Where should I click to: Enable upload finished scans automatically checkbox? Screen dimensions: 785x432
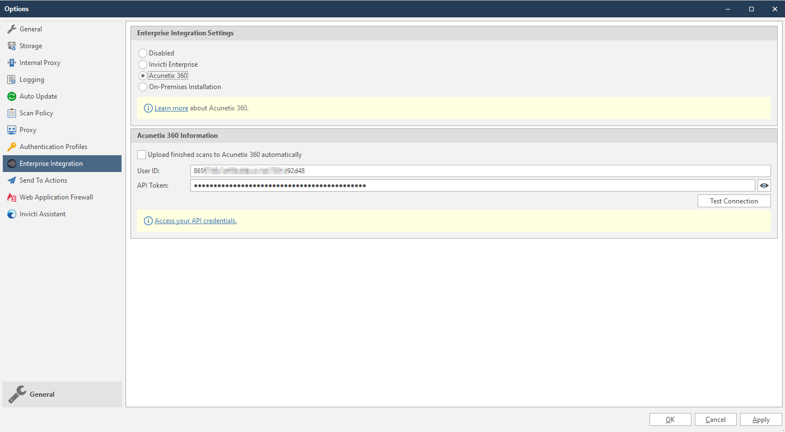point(142,155)
